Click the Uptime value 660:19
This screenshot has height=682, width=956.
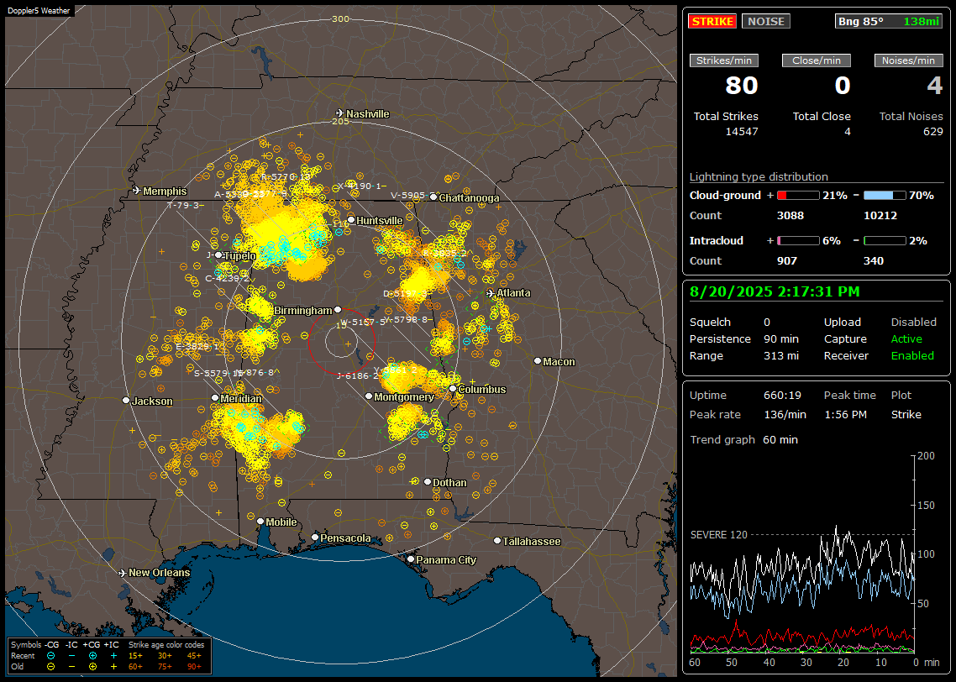pos(782,395)
